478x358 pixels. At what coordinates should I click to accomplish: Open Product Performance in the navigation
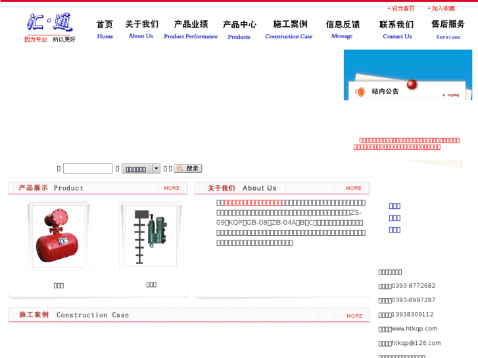click(191, 30)
